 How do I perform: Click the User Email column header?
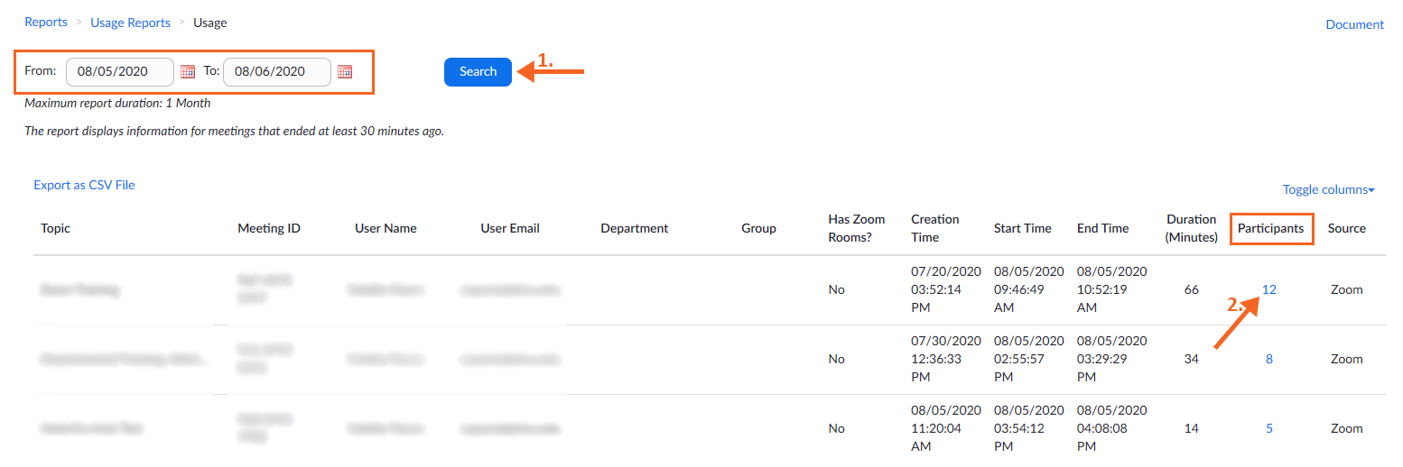(x=510, y=228)
